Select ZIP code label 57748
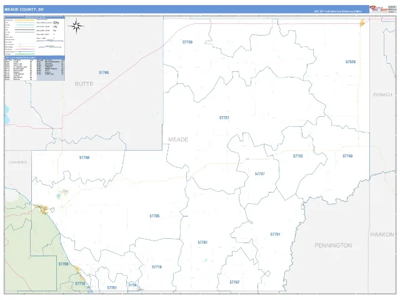The width and height of the screenshot is (400, 300). click(347, 156)
